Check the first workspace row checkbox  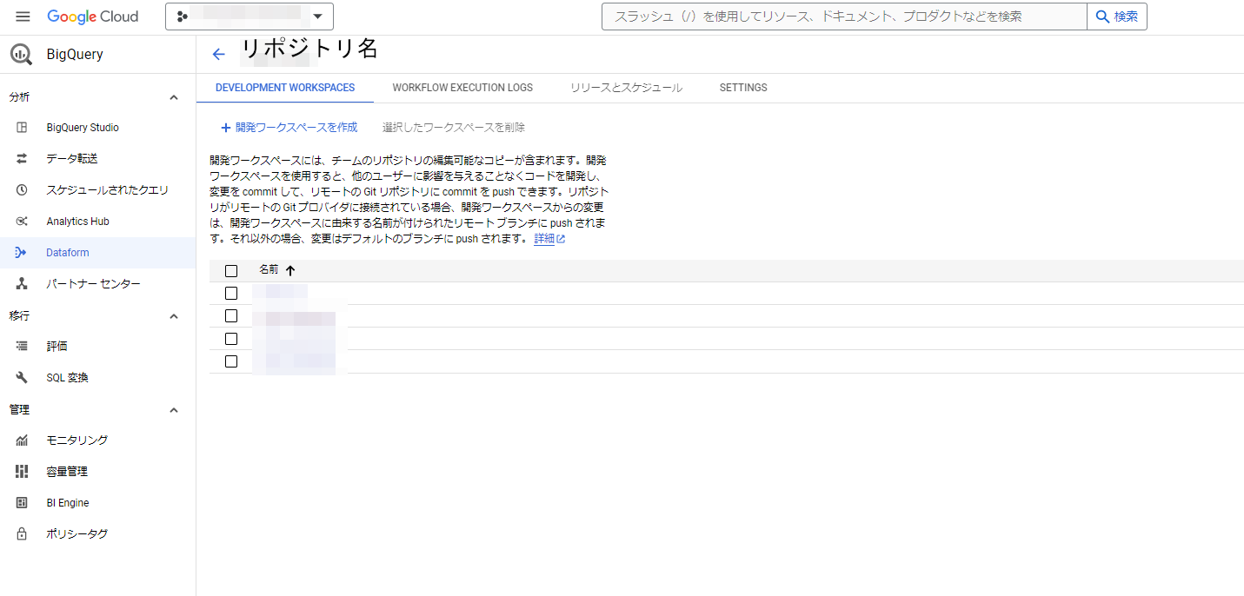tap(231, 293)
